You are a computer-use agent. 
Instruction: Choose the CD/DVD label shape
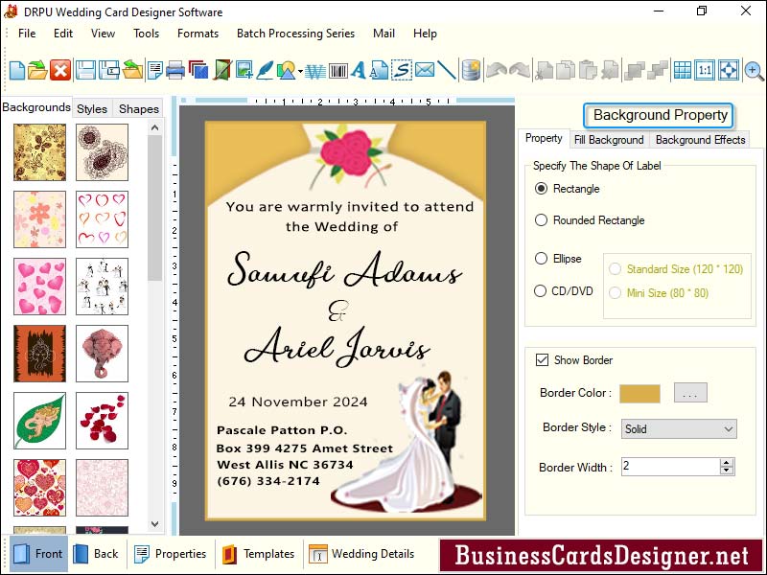[x=541, y=290]
